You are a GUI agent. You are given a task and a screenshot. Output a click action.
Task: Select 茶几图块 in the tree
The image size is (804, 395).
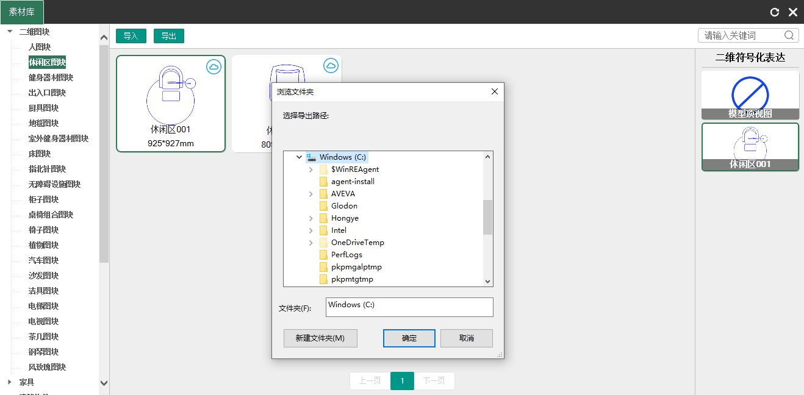43,336
